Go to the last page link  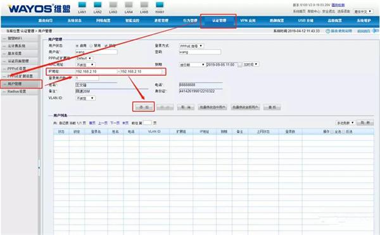click(x=125, y=123)
